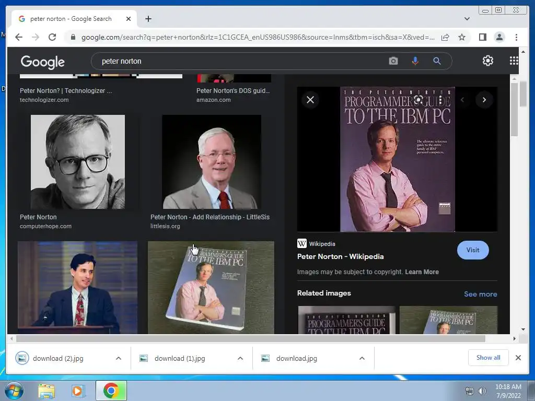Expand download (2).jpg options arrow
535x401 pixels.
pos(119,358)
